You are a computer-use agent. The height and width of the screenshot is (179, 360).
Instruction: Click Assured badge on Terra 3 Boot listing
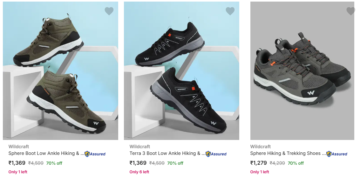click(216, 154)
